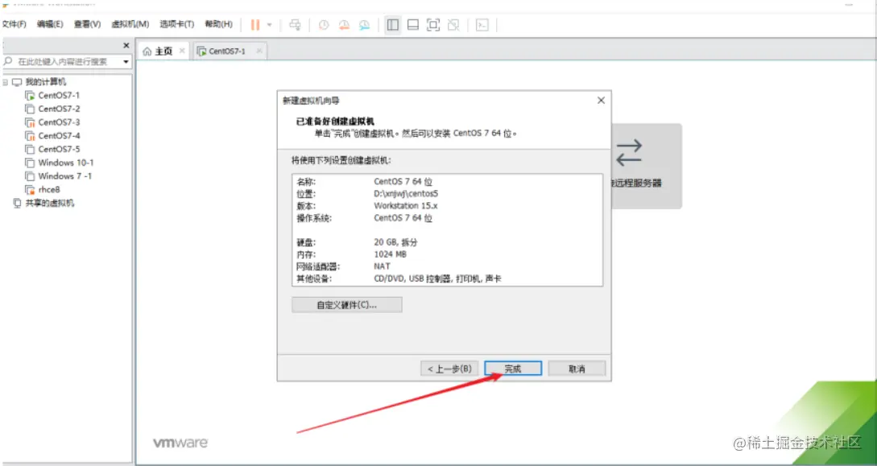Select 共享的虚拟机 in the library tree

[x=50, y=203]
